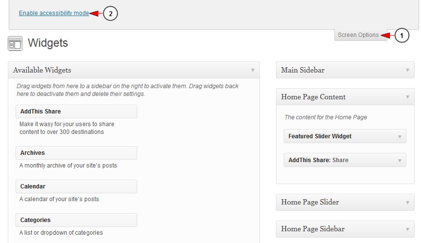The width and height of the screenshot is (421, 243).
Task: Select the Categories widget
Action: tap(76, 220)
